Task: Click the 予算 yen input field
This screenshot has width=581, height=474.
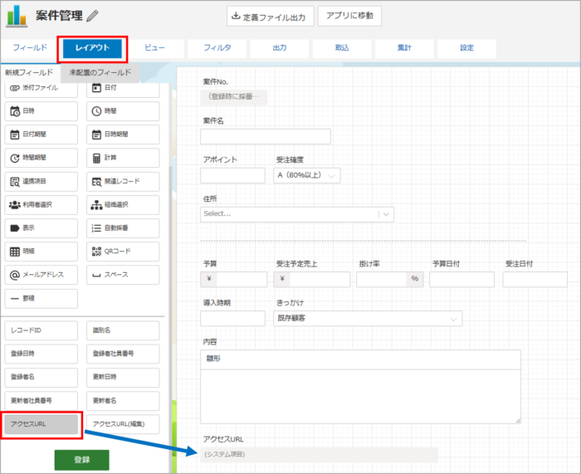Action: click(234, 280)
